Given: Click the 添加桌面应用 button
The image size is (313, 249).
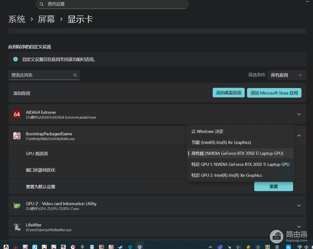Looking at the screenshot, I should 228,93.
